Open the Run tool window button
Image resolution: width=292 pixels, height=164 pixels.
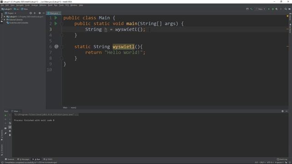pyautogui.click(x=36, y=159)
